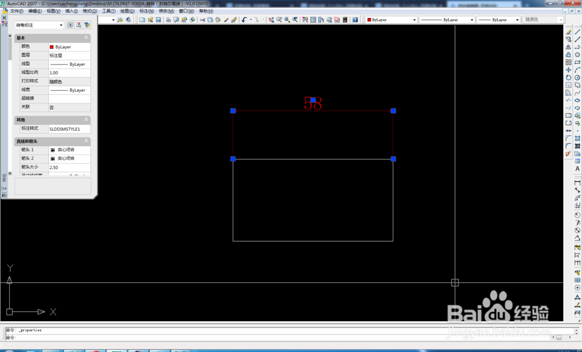Select the Diameter dimension tool
The height and width of the screenshot is (352, 582).
point(577,230)
